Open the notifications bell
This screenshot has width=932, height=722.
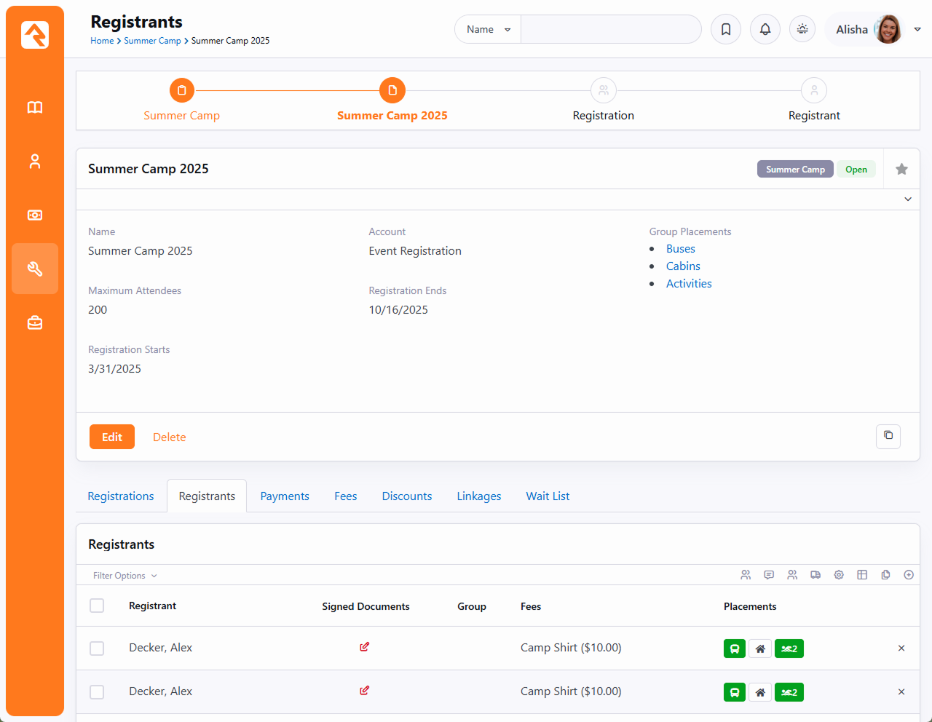click(765, 29)
